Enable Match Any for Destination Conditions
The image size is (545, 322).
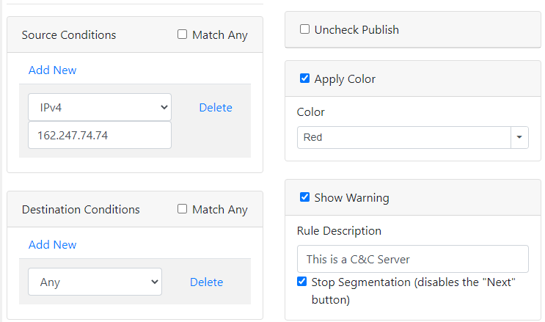pyautogui.click(x=182, y=209)
